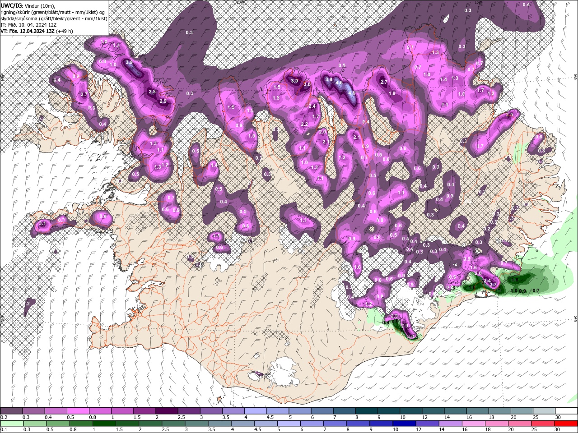Select upper scale dark teal swatch 8 to 9
Screen dimensions: 578x433
(x=366, y=411)
